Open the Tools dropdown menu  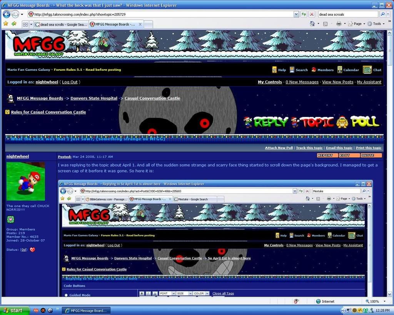tap(377, 23)
